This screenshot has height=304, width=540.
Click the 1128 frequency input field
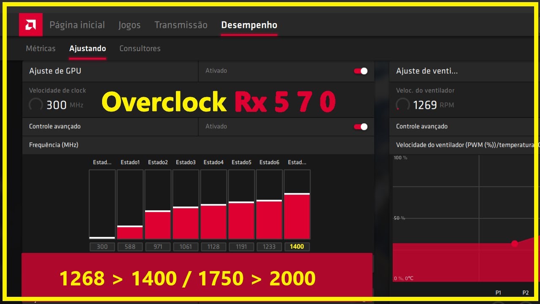click(213, 247)
